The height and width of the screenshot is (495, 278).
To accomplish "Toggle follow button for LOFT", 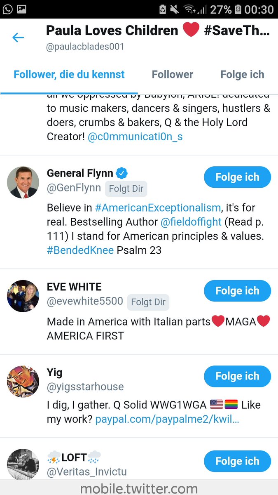I will tap(237, 461).
